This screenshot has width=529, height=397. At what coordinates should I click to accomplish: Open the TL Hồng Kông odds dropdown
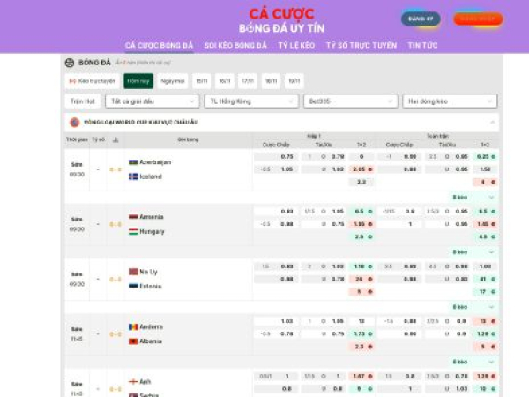pos(251,101)
